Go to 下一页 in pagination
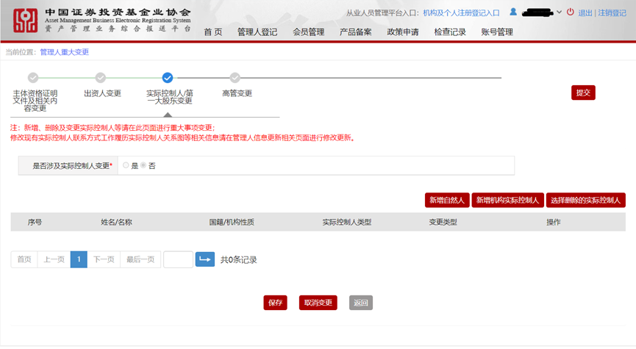This screenshot has height=349, width=636. click(104, 259)
